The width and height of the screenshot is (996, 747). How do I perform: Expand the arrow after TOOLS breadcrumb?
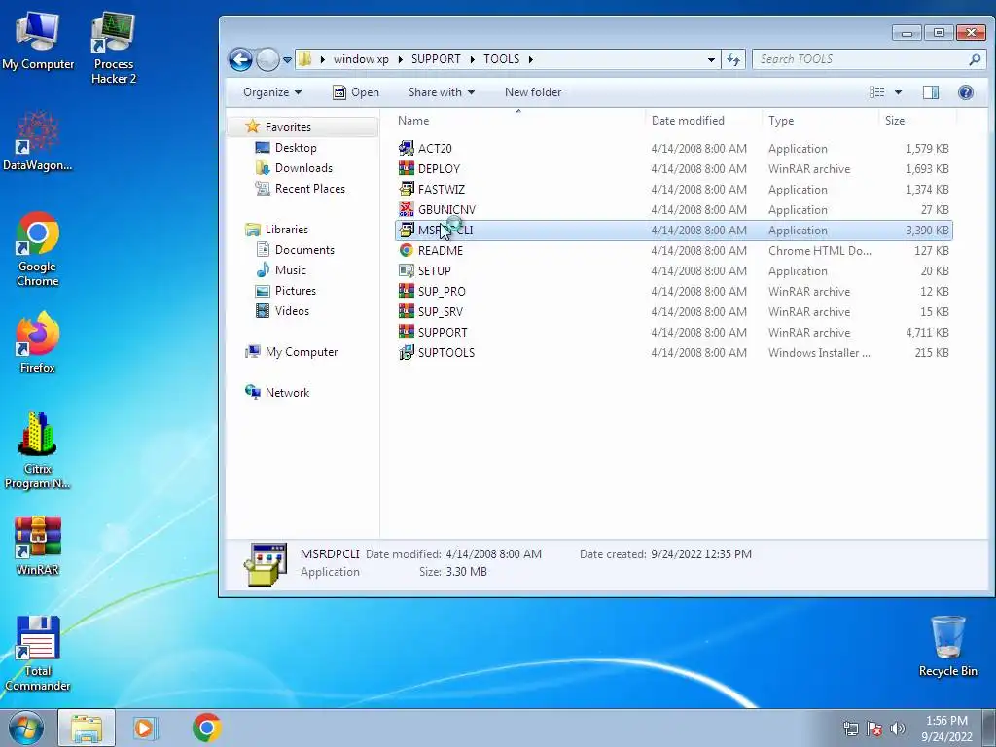point(530,59)
